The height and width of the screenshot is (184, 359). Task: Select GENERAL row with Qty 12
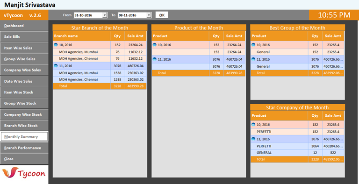click(x=297, y=153)
